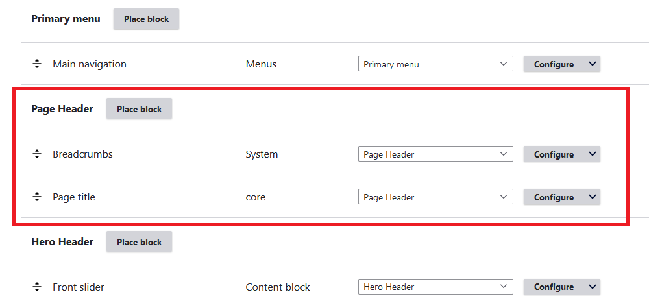Place block in Page Header region
649x301 pixels.
[x=139, y=109]
